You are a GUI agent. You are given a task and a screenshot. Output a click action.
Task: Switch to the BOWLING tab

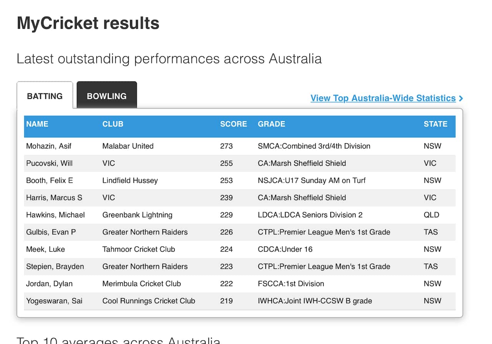click(x=106, y=96)
